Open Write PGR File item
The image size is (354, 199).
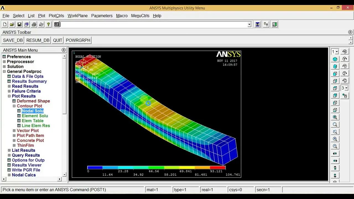pos(26,170)
